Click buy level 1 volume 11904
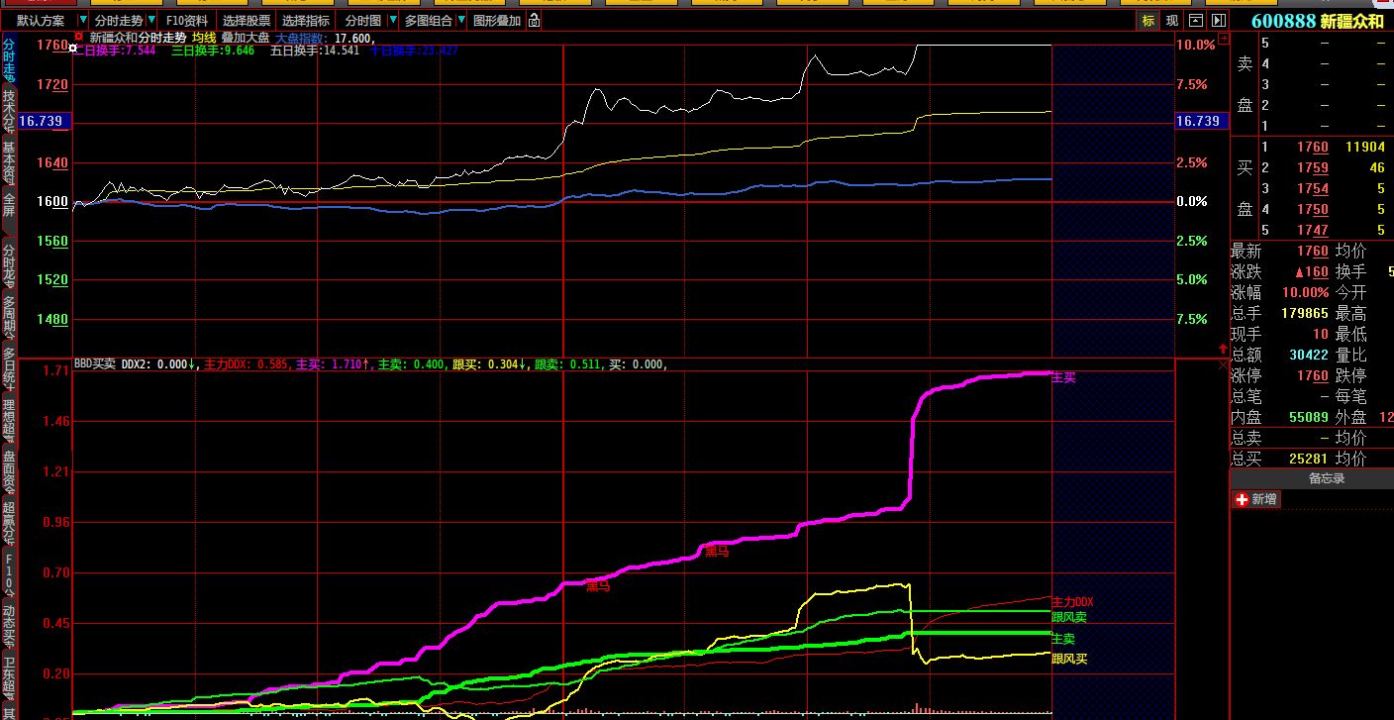1394x720 pixels. [x=1365, y=147]
